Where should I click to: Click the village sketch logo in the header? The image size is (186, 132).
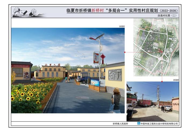(x=26, y=12)
